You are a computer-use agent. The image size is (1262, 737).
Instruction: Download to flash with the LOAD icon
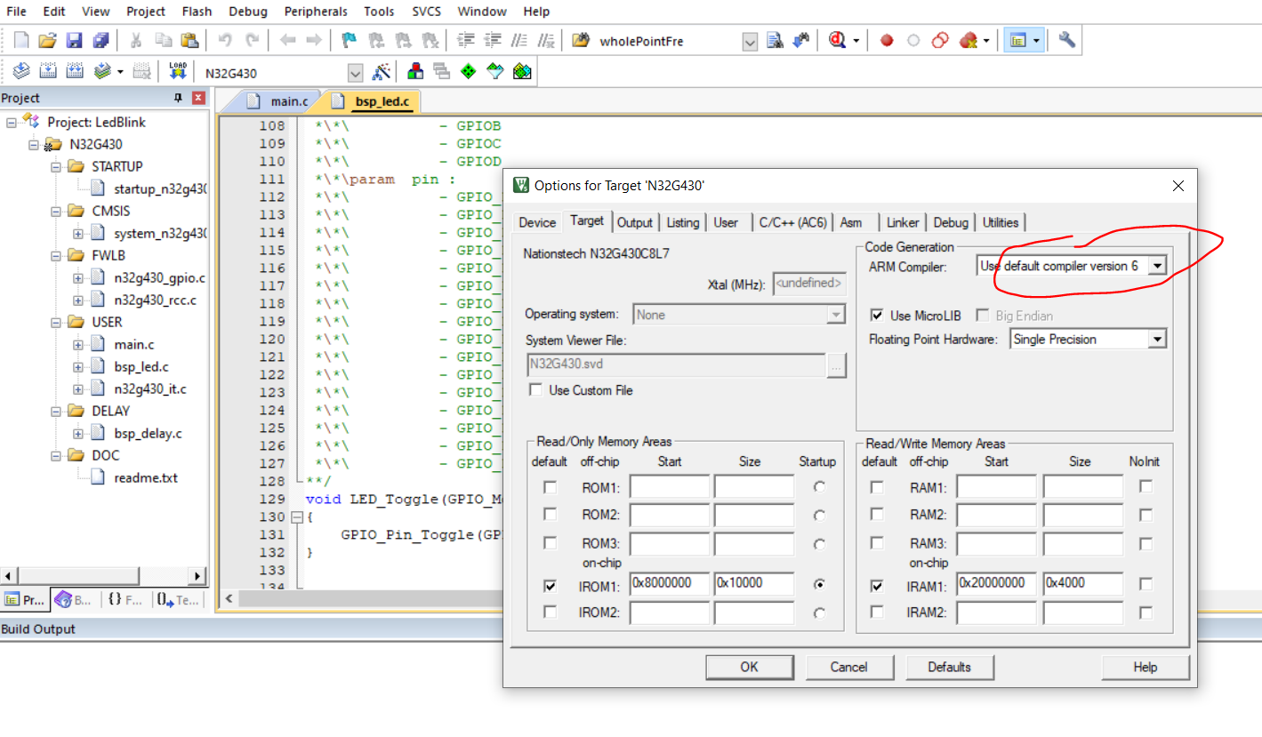178,71
